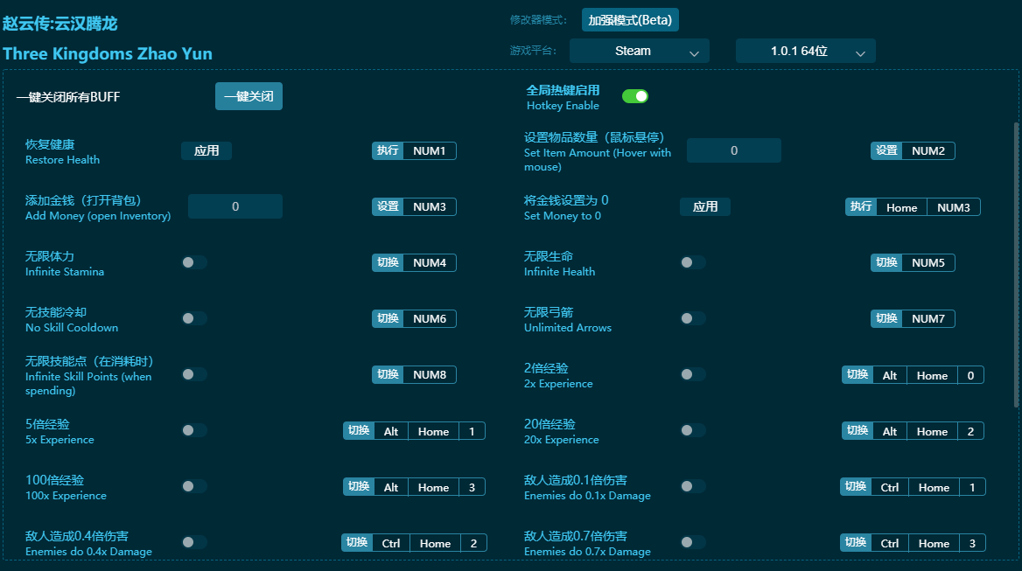Toggle 100x Experience
1022x571 pixels.
pyautogui.click(x=193, y=486)
